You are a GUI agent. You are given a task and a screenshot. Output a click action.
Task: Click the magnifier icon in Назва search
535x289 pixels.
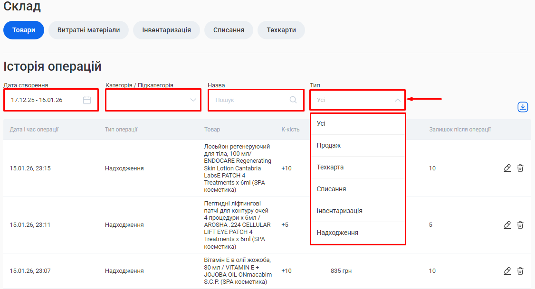[x=293, y=100]
